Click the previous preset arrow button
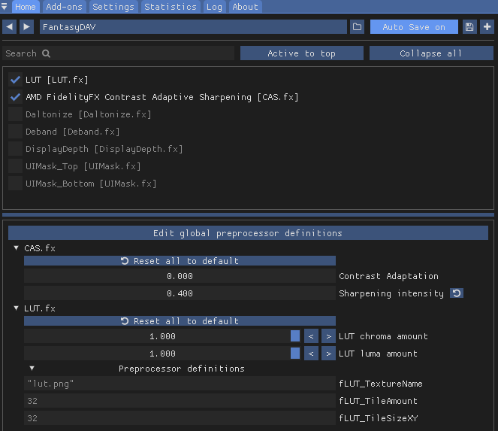Viewport: 498px width, 431px height. point(10,27)
